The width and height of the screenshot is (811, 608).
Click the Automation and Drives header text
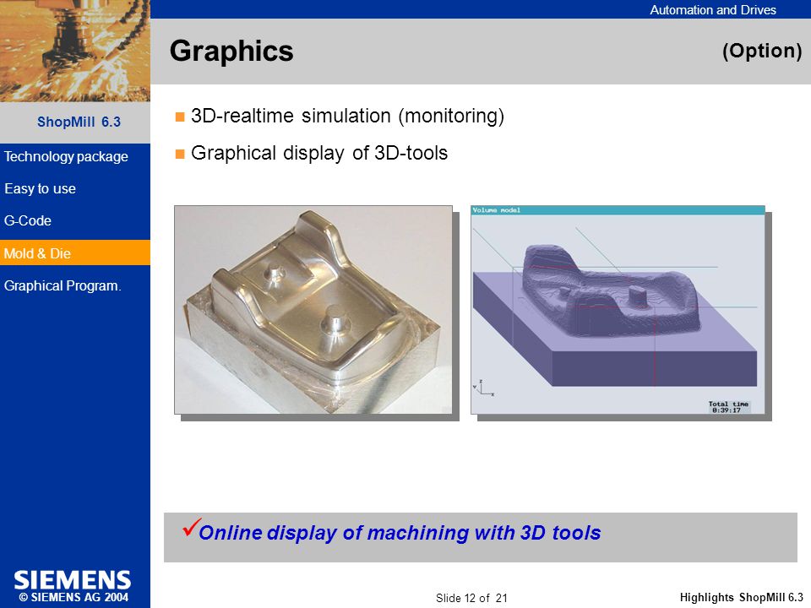coord(713,10)
